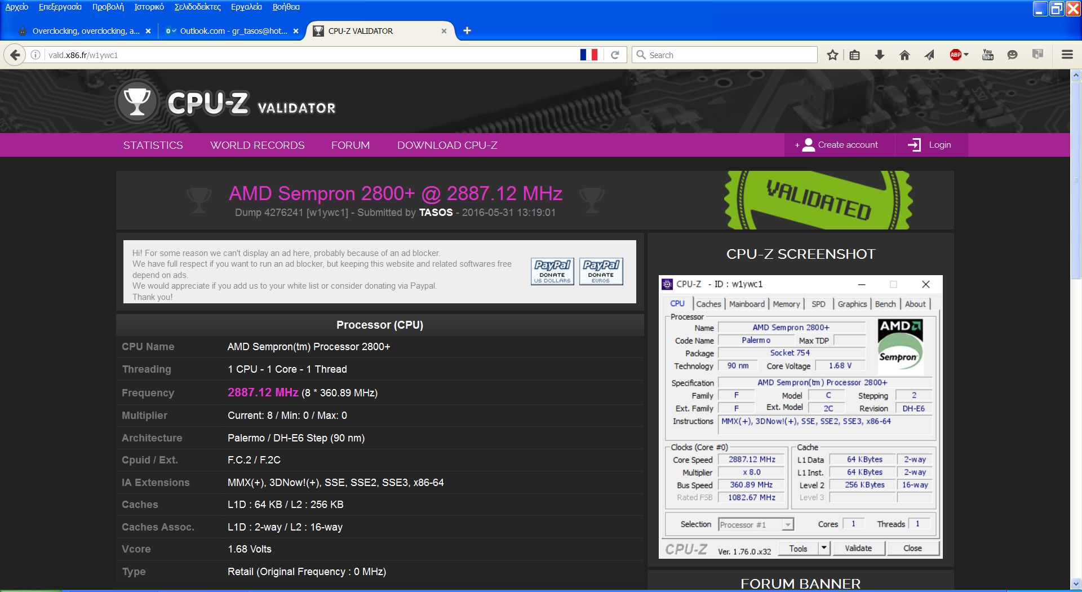Screen dimensions: 1082x592
Task: Reload the page with refresh icon
Action: [615, 55]
